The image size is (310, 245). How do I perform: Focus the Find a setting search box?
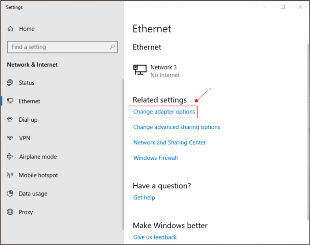click(59, 47)
